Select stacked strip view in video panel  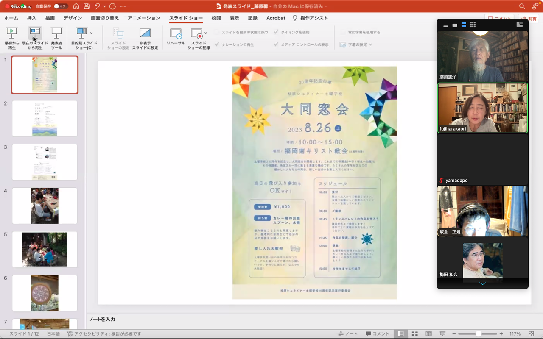pyautogui.click(x=464, y=25)
